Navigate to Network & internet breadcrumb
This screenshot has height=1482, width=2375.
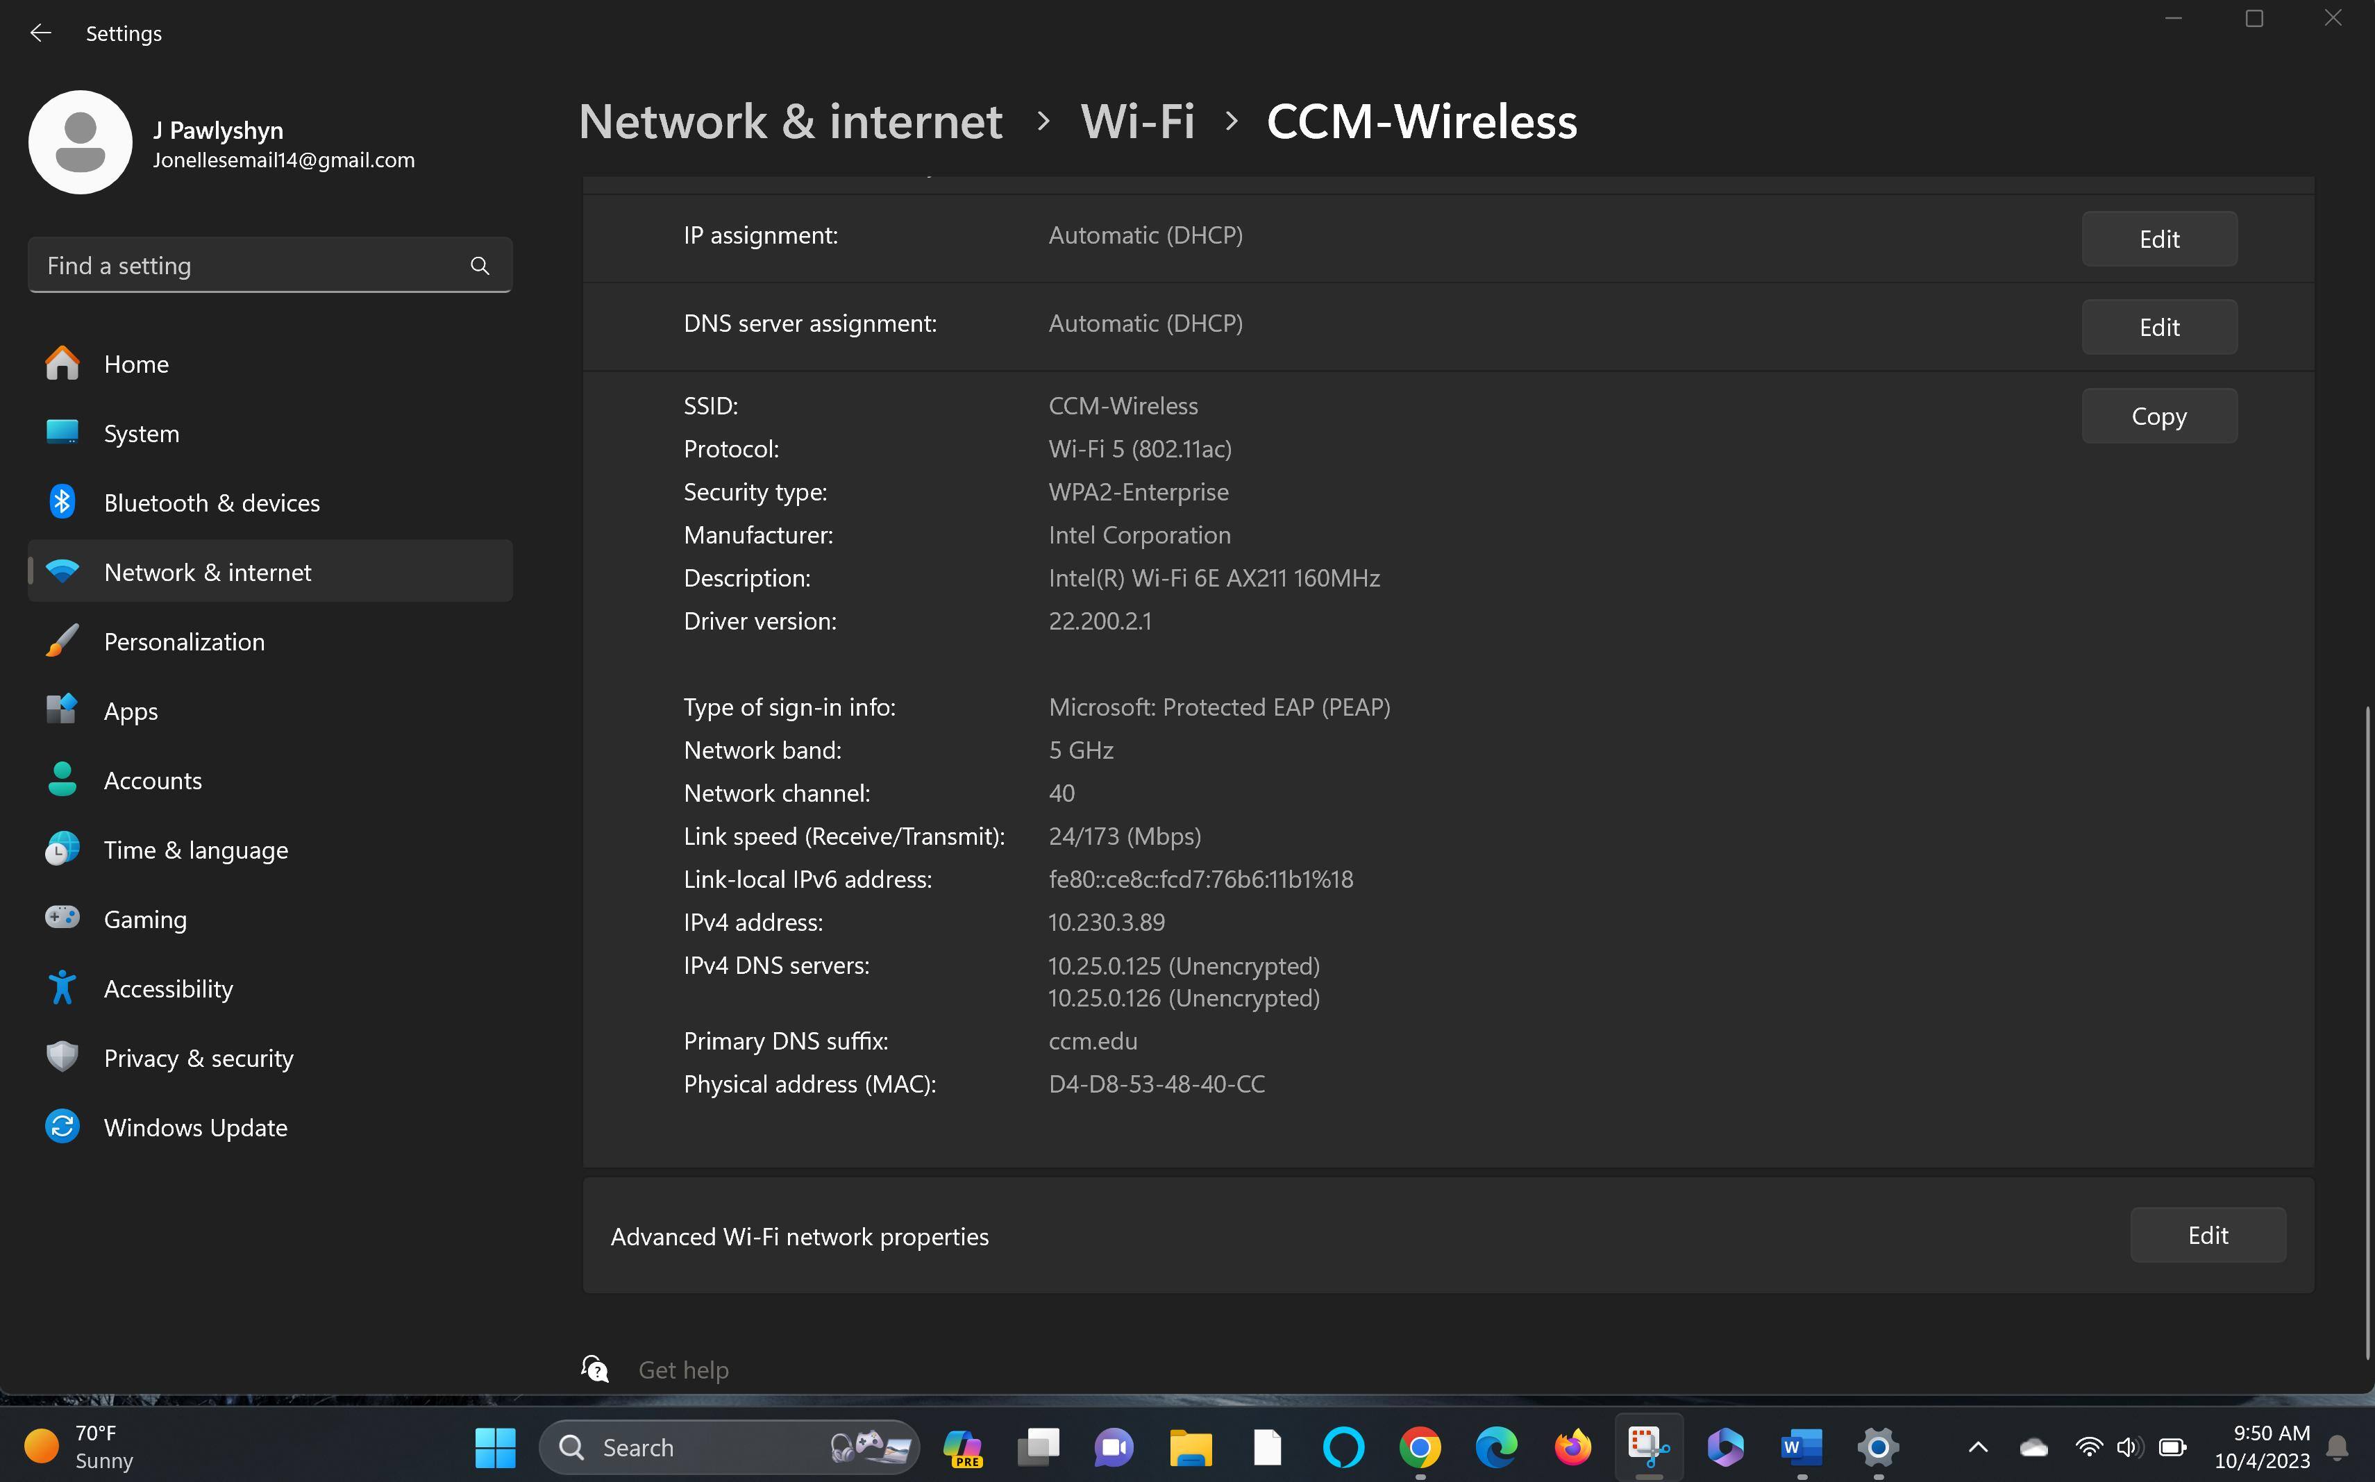[790, 121]
